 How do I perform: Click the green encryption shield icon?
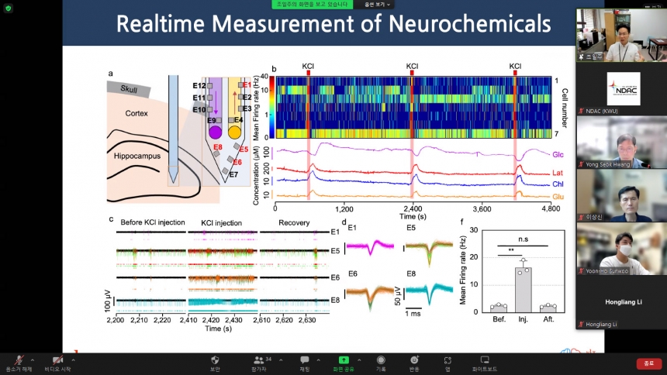pyautogui.click(x=9, y=8)
